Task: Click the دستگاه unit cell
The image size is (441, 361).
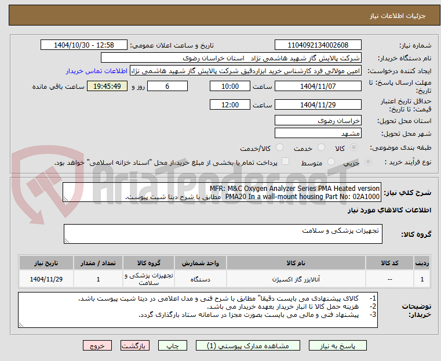Action: pos(201,279)
